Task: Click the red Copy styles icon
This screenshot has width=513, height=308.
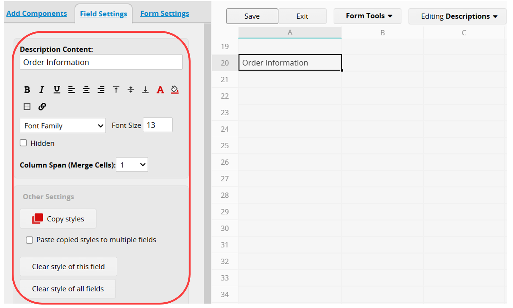Action: point(38,219)
